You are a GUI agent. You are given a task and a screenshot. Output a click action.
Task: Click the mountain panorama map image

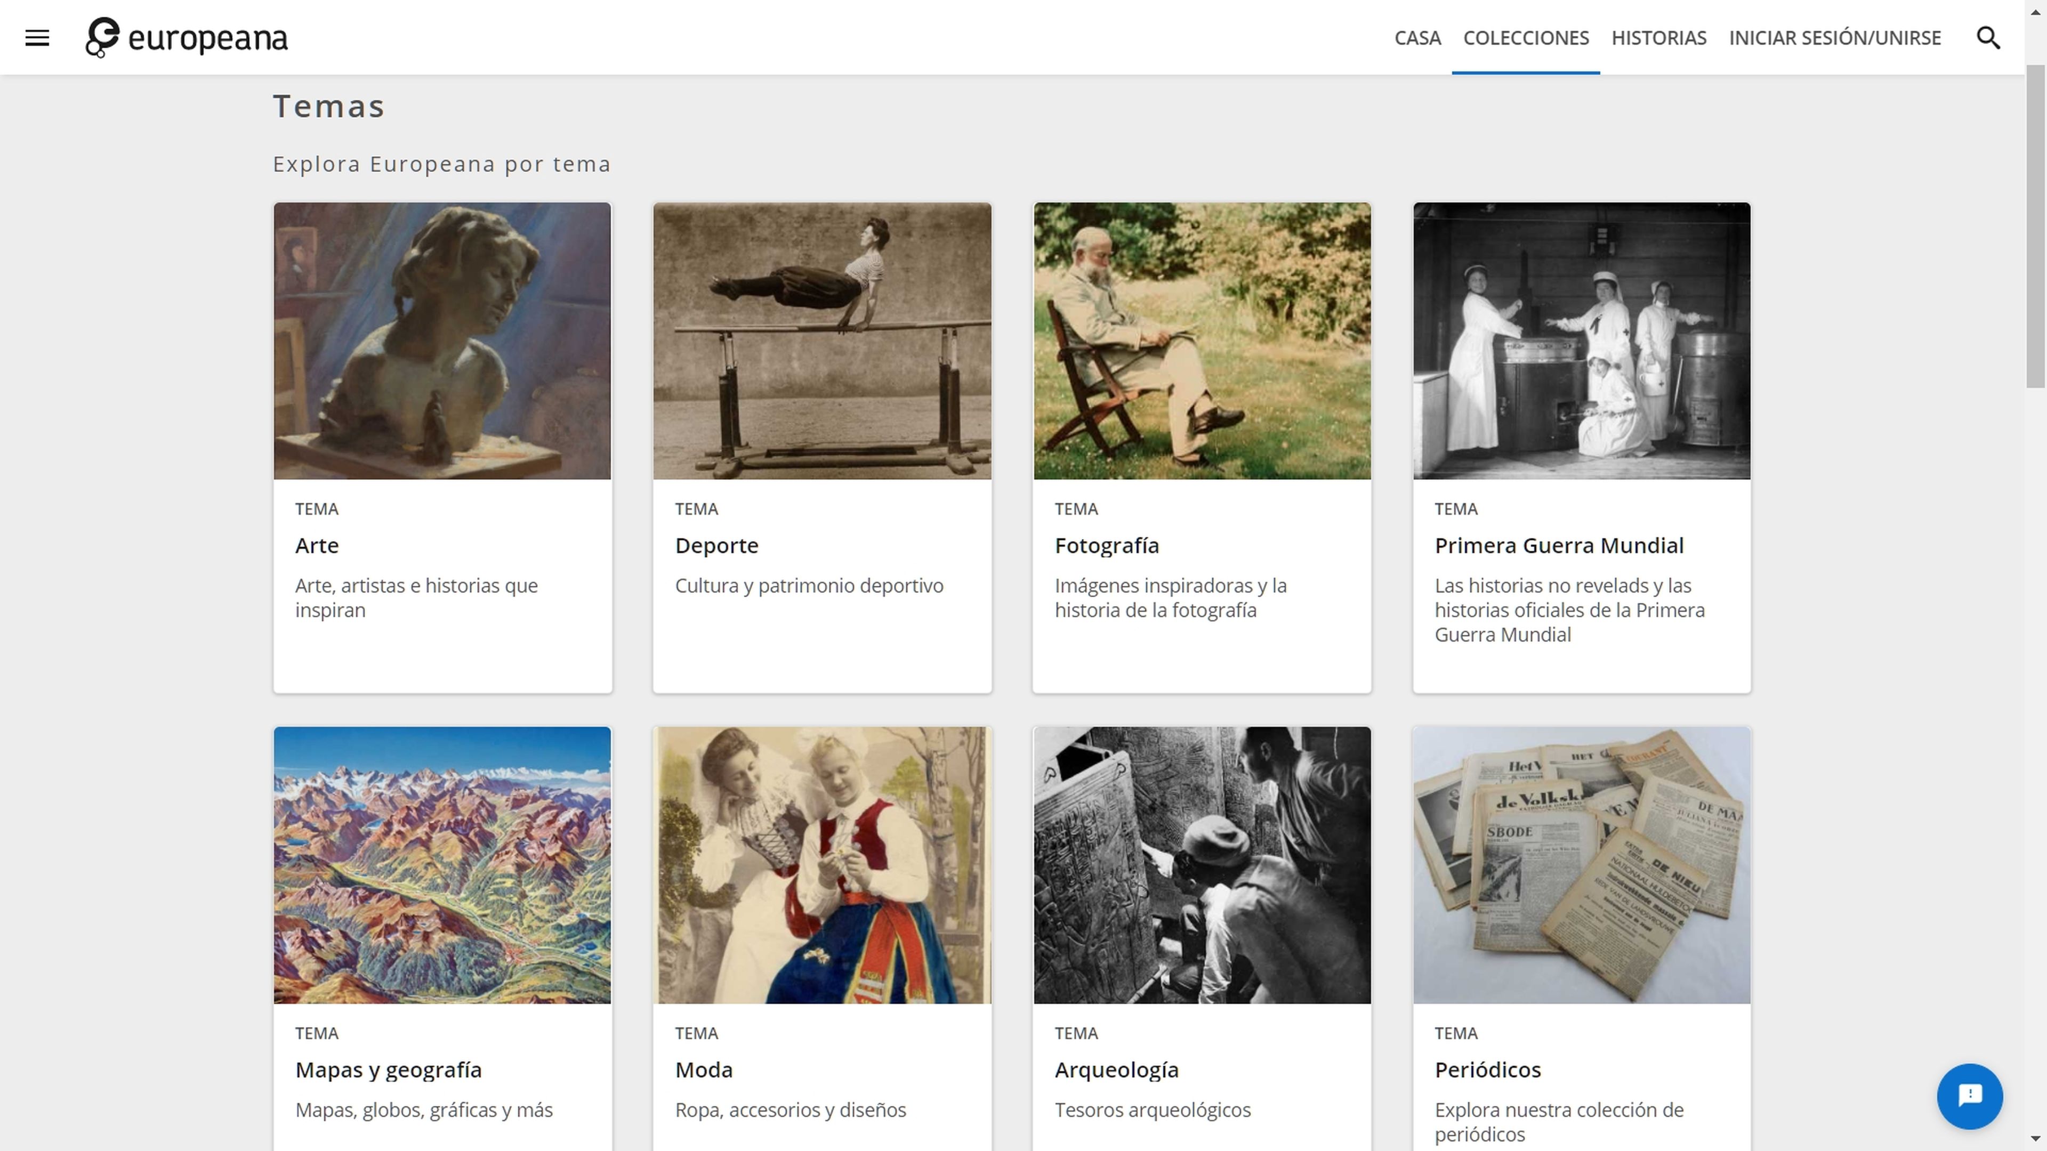[x=442, y=865]
